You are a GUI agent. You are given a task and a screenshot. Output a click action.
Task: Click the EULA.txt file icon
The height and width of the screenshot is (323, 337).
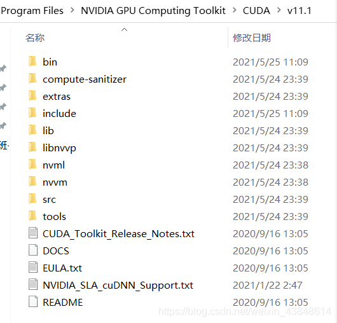coord(33,268)
